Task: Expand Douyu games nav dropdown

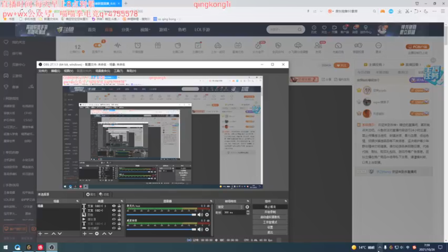Action: coord(164,30)
